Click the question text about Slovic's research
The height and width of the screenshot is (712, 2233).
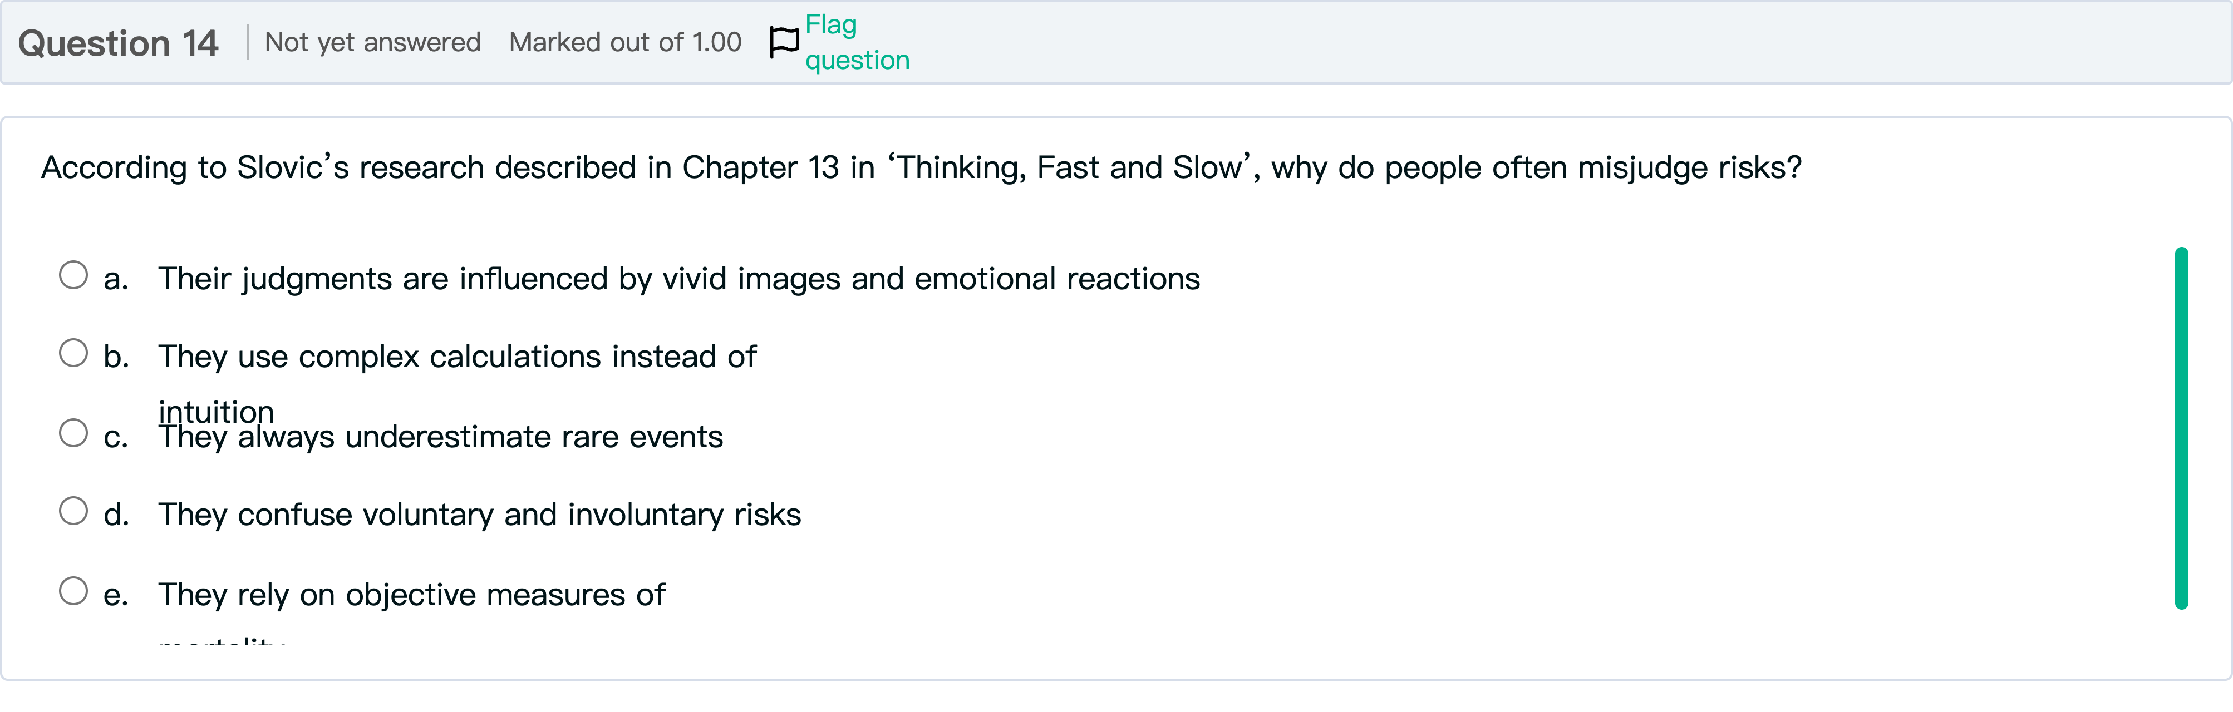(921, 168)
